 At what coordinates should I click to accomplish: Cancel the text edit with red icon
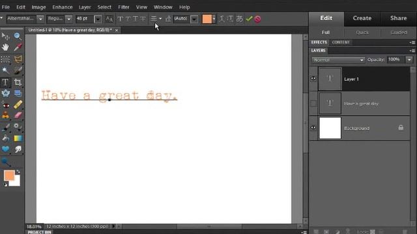(x=257, y=19)
